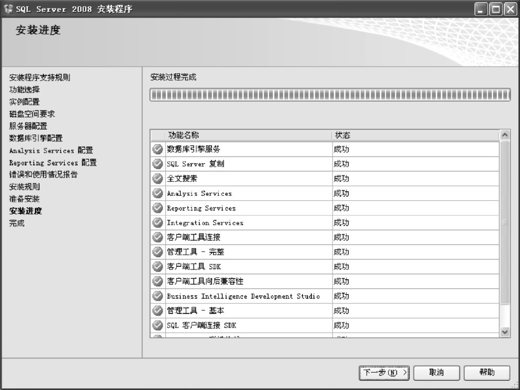This screenshot has width=520, height=390.
Task: Click the 客户端工具连接 feature name
Action: (194, 237)
